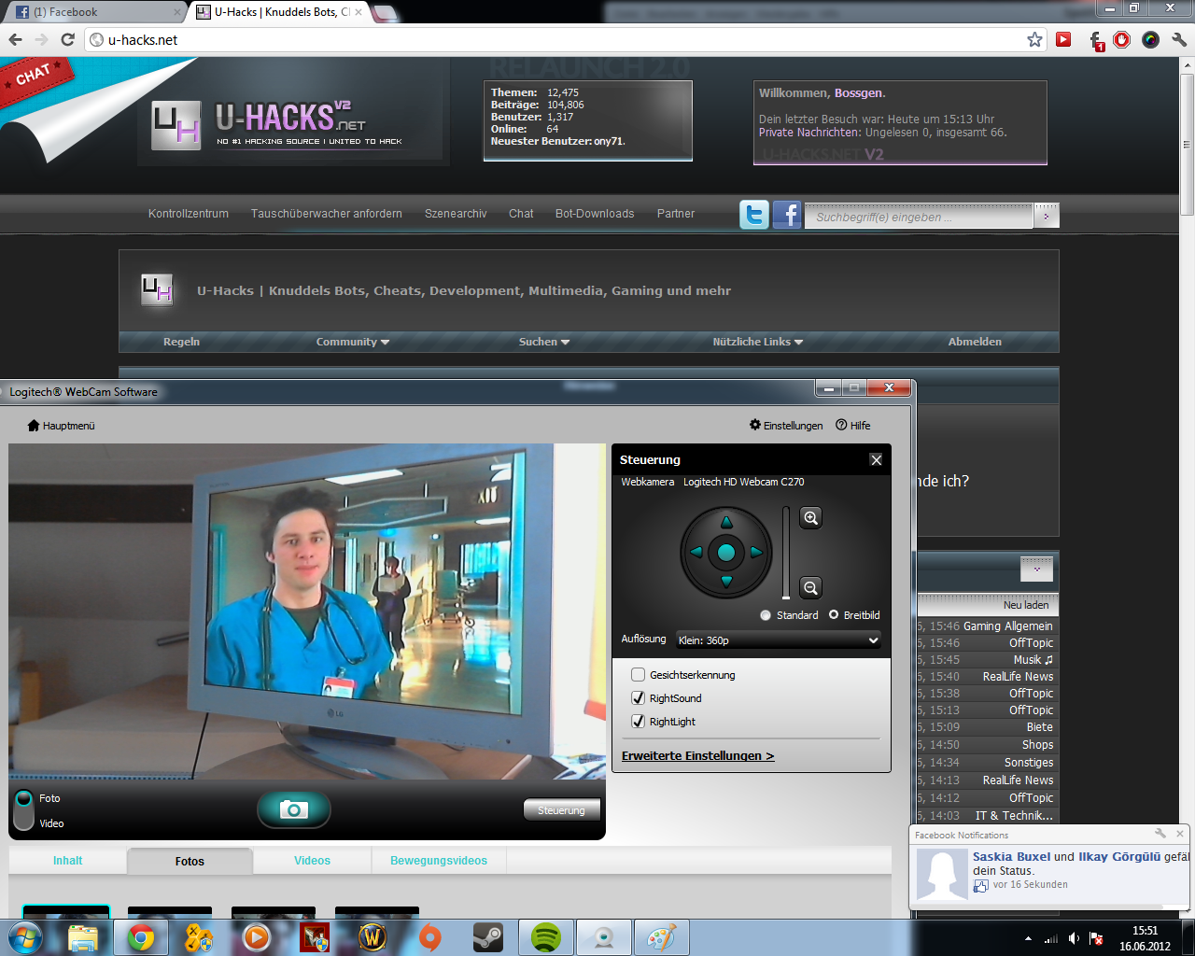The width and height of the screenshot is (1195, 956).
Task: Open Windows Explorer folder in taskbar
Action: click(83, 937)
